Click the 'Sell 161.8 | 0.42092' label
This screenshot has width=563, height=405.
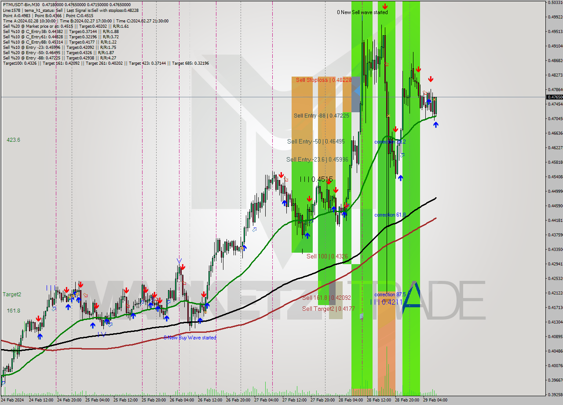pos(326,298)
